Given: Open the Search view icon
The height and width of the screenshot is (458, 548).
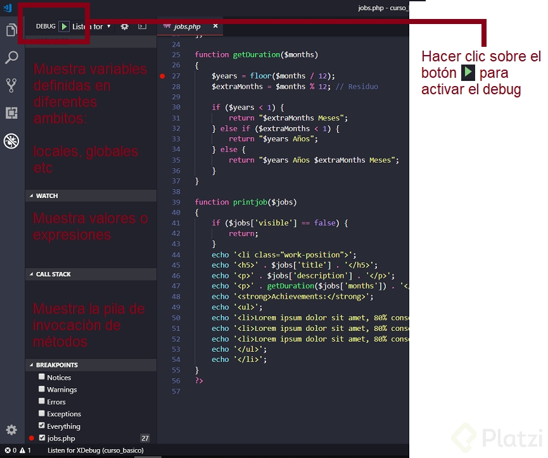Looking at the screenshot, I should [x=11, y=58].
